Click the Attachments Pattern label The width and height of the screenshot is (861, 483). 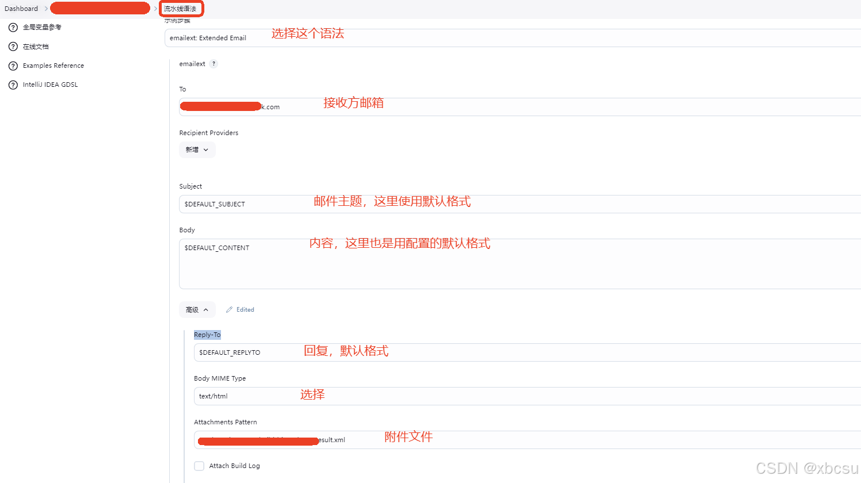click(x=226, y=422)
